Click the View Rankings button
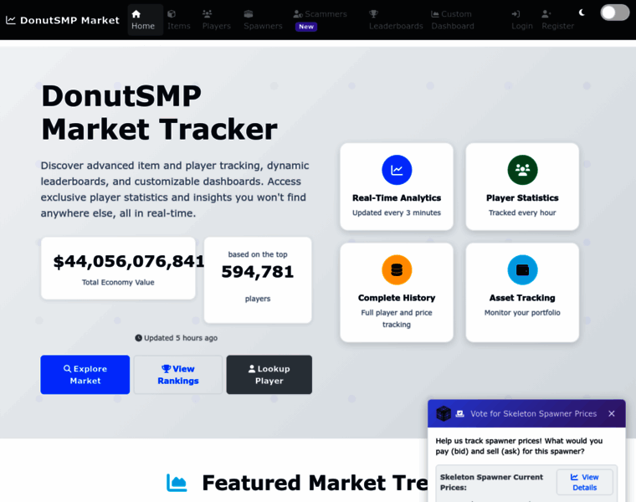The image size is (636, 502). [178, 375]
